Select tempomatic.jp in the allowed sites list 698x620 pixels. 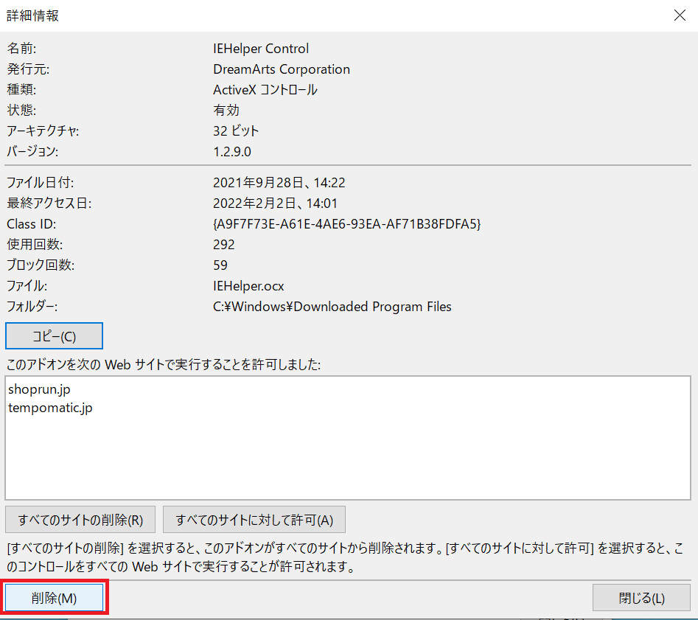click(x=50, y=408)
